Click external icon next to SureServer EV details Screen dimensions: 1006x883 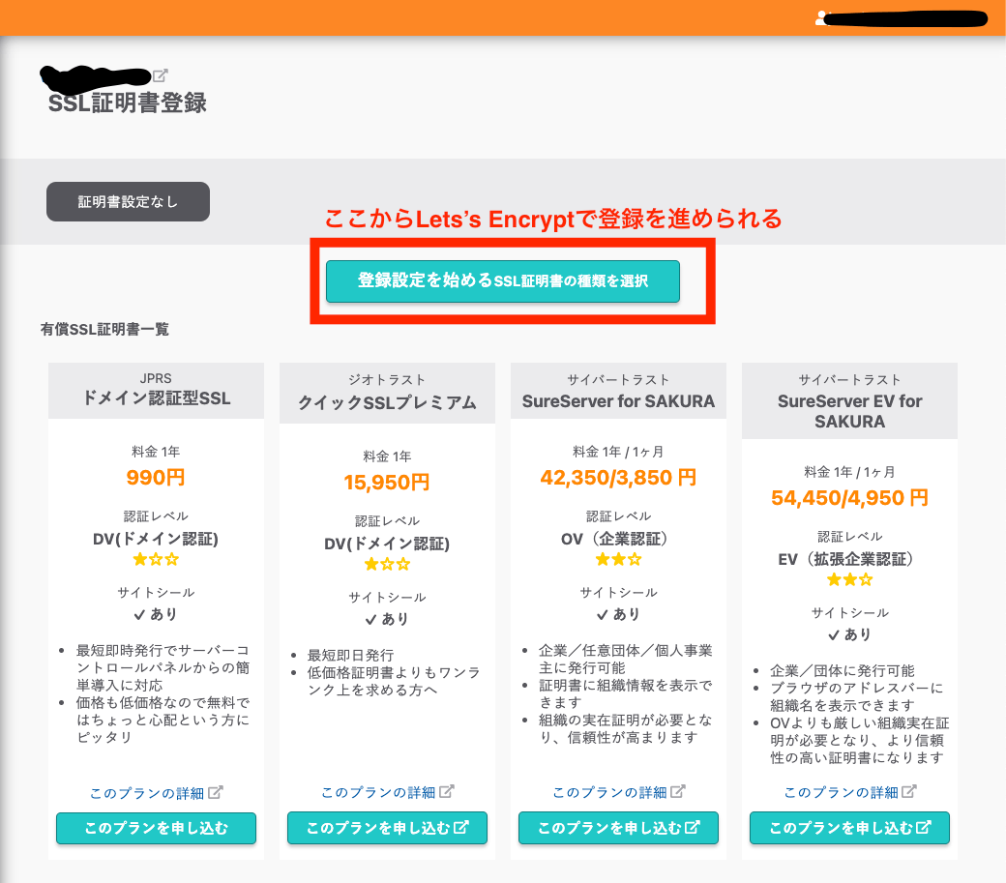909,792
